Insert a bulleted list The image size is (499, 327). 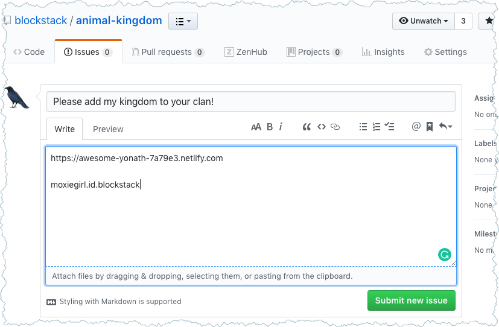363,127
